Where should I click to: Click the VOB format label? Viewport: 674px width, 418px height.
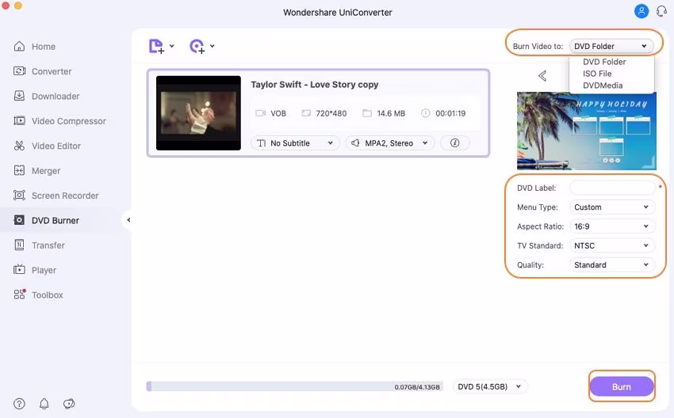(x=278, y=113)
